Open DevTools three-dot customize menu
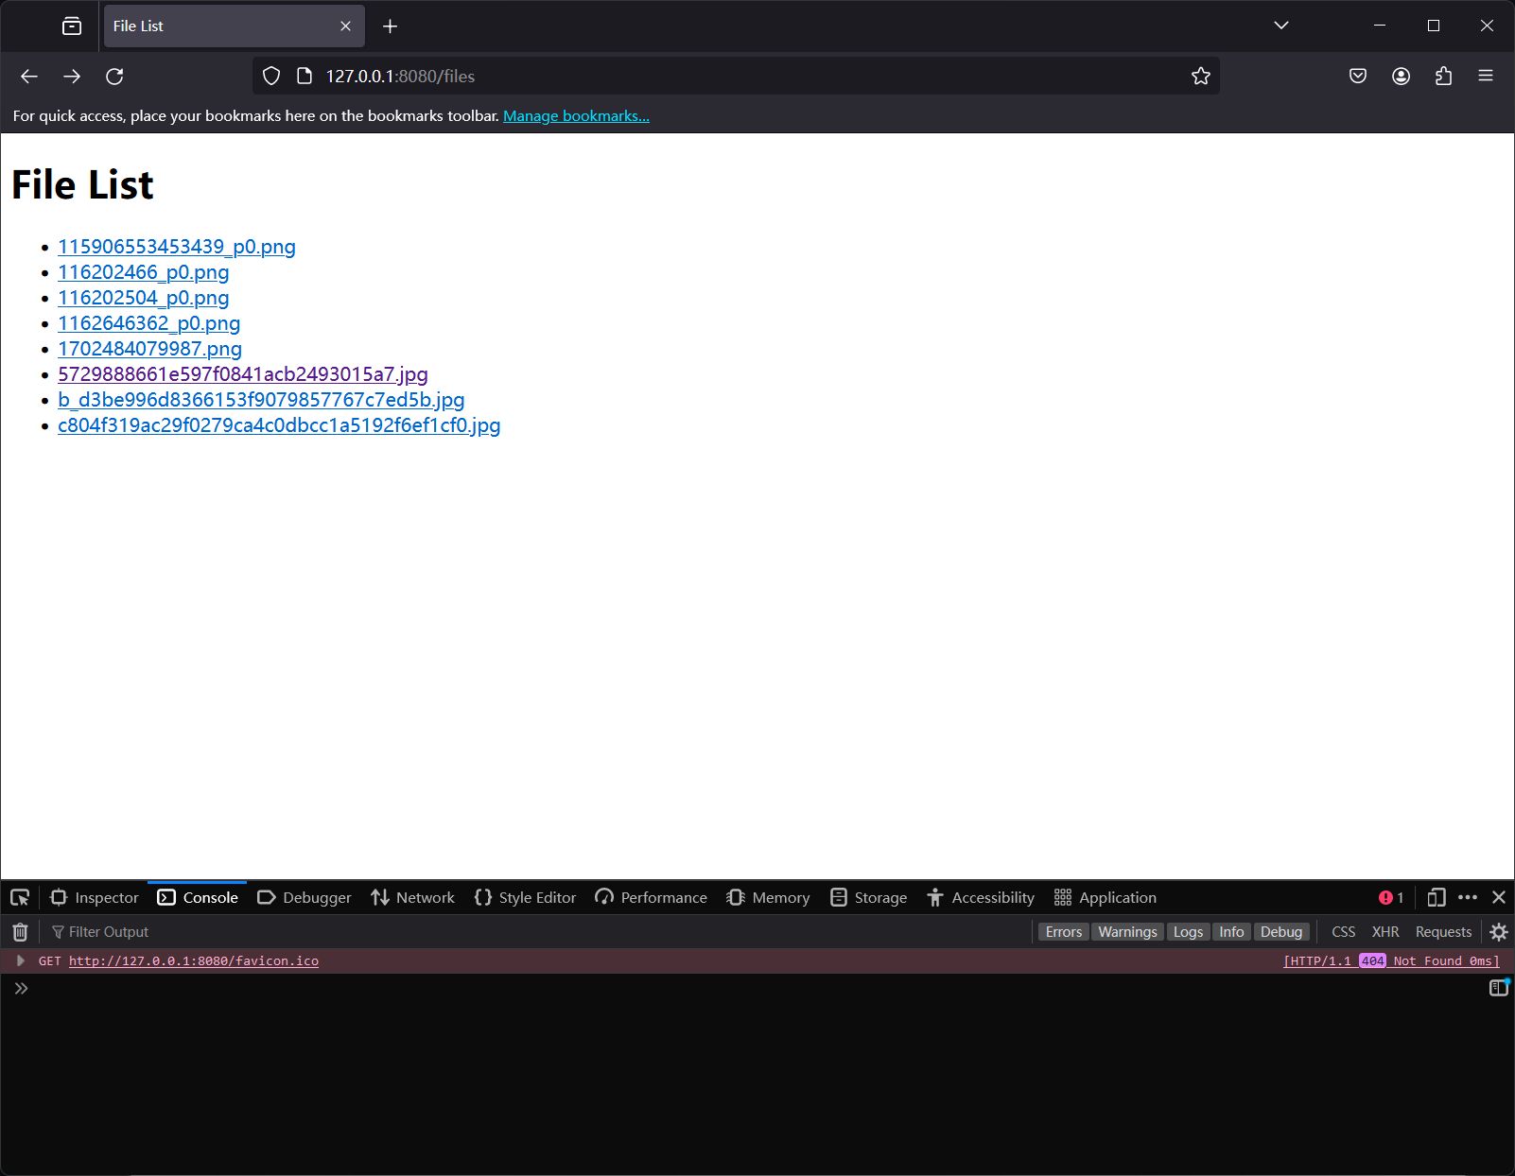The width and height of the screenshot is (1515, 1176). (x=1468, y=897)
